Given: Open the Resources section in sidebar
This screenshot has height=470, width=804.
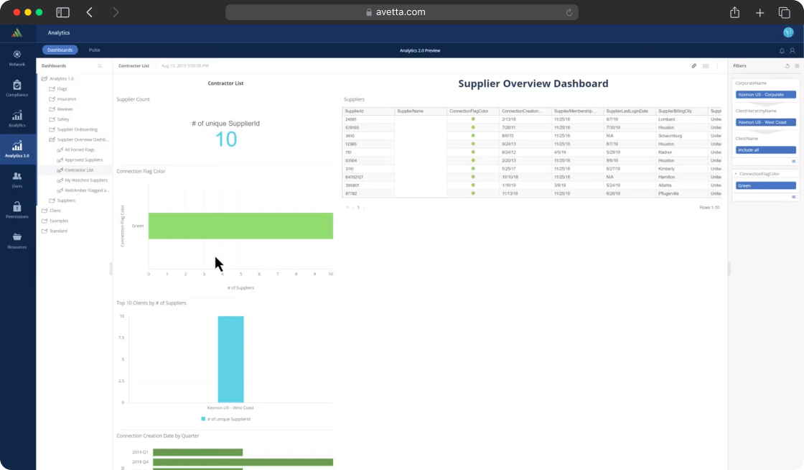Looking at the screenshot, I should (x=17, y=240).
